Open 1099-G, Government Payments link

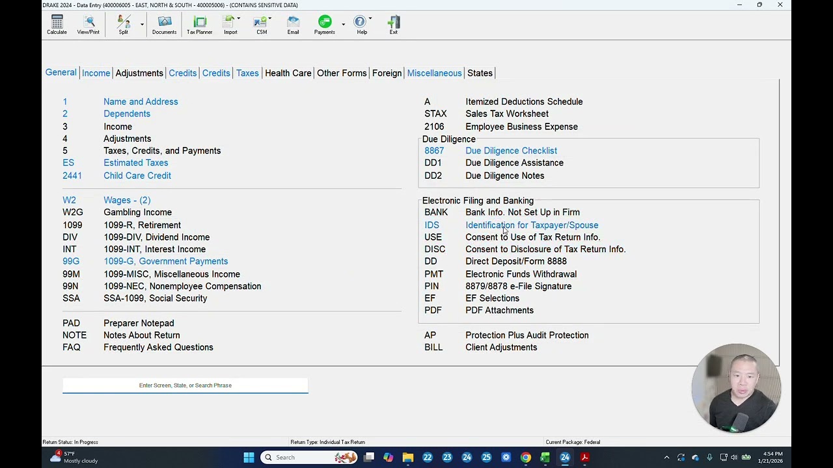click(x=165, y=261)
